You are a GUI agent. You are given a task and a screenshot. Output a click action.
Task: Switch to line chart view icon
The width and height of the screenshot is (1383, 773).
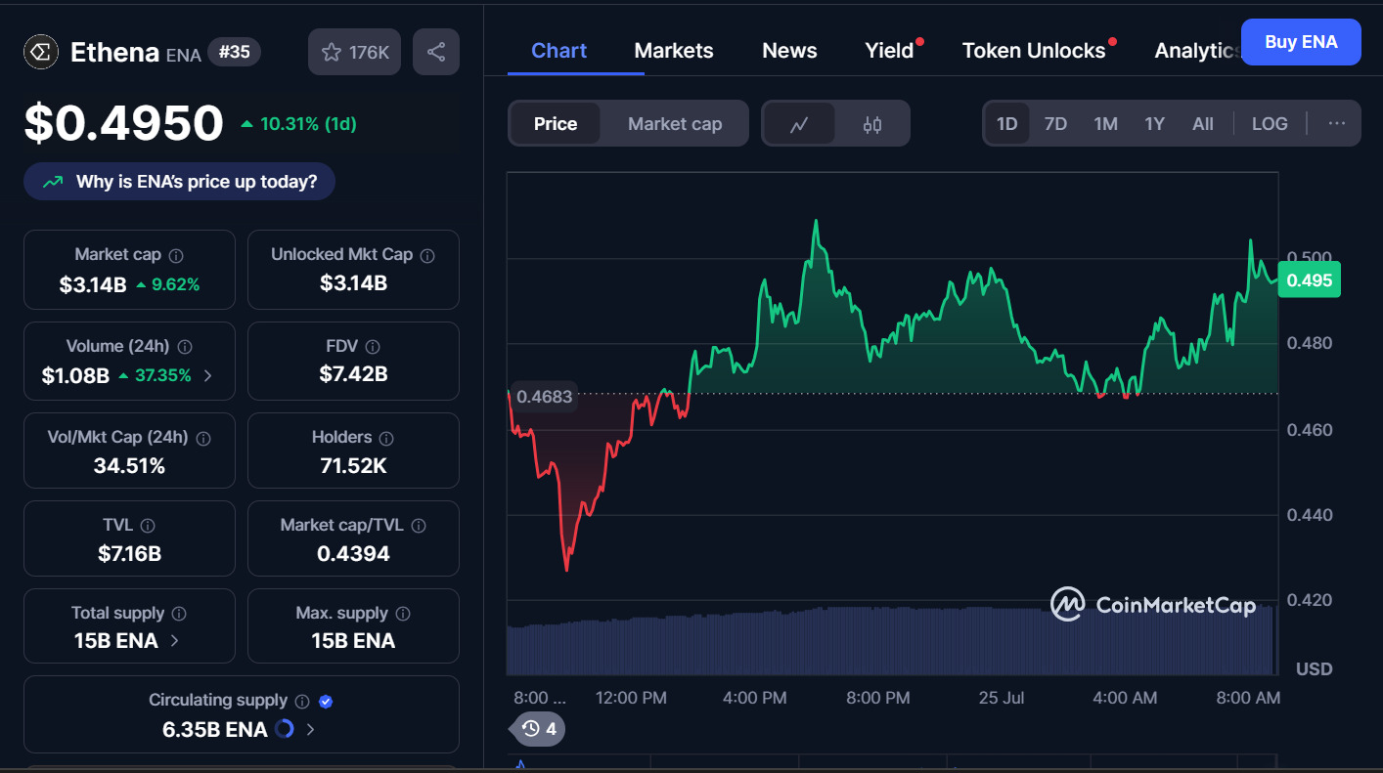pos(799,124)
